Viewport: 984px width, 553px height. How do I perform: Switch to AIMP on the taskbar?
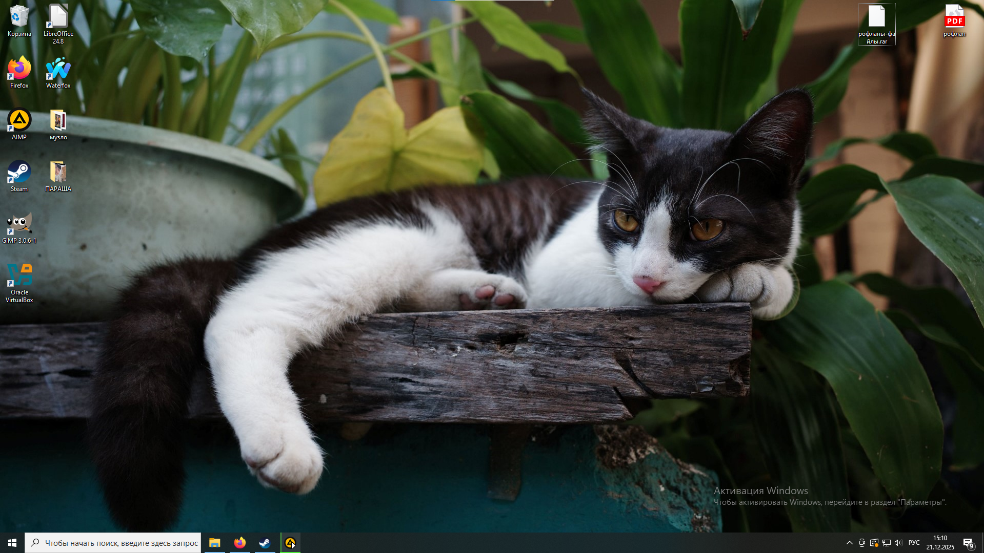pyautogui.click(x=290, y=543)
